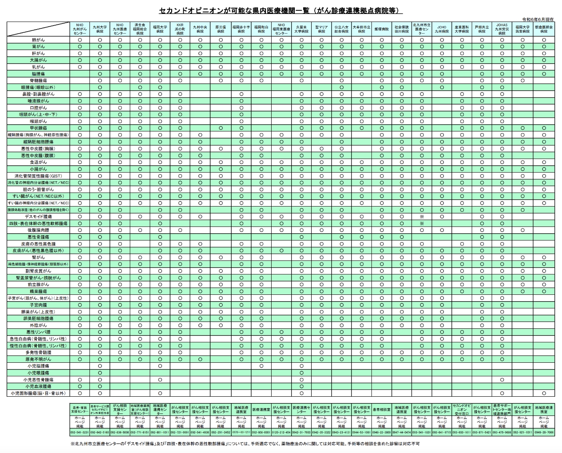Click the 令和6年6月現在 date text
Screen dimensions: 562x453
(x=538, y=19)
